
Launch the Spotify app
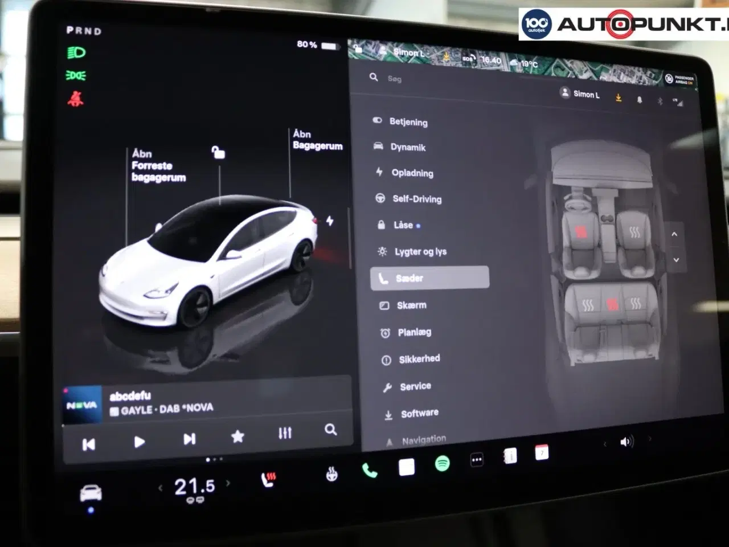442,463
